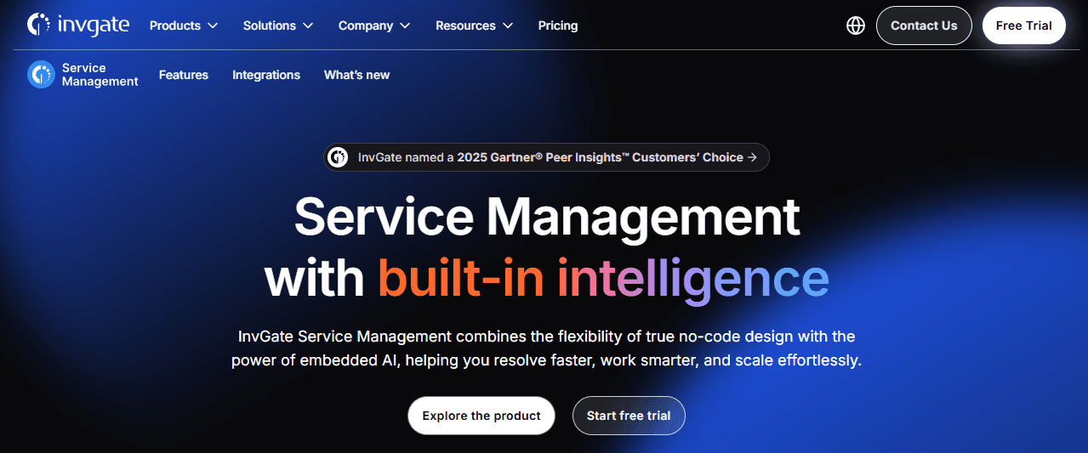Open the Resources dropdown
1088x453 pixels.
click(x=475, y=25)
